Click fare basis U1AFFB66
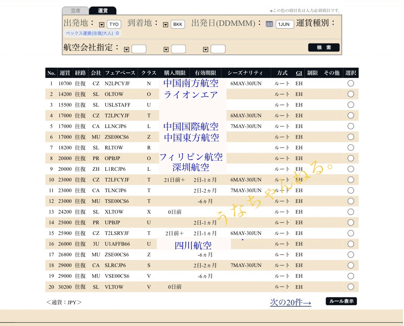This screenshot has height=326, width=404. 117,244
